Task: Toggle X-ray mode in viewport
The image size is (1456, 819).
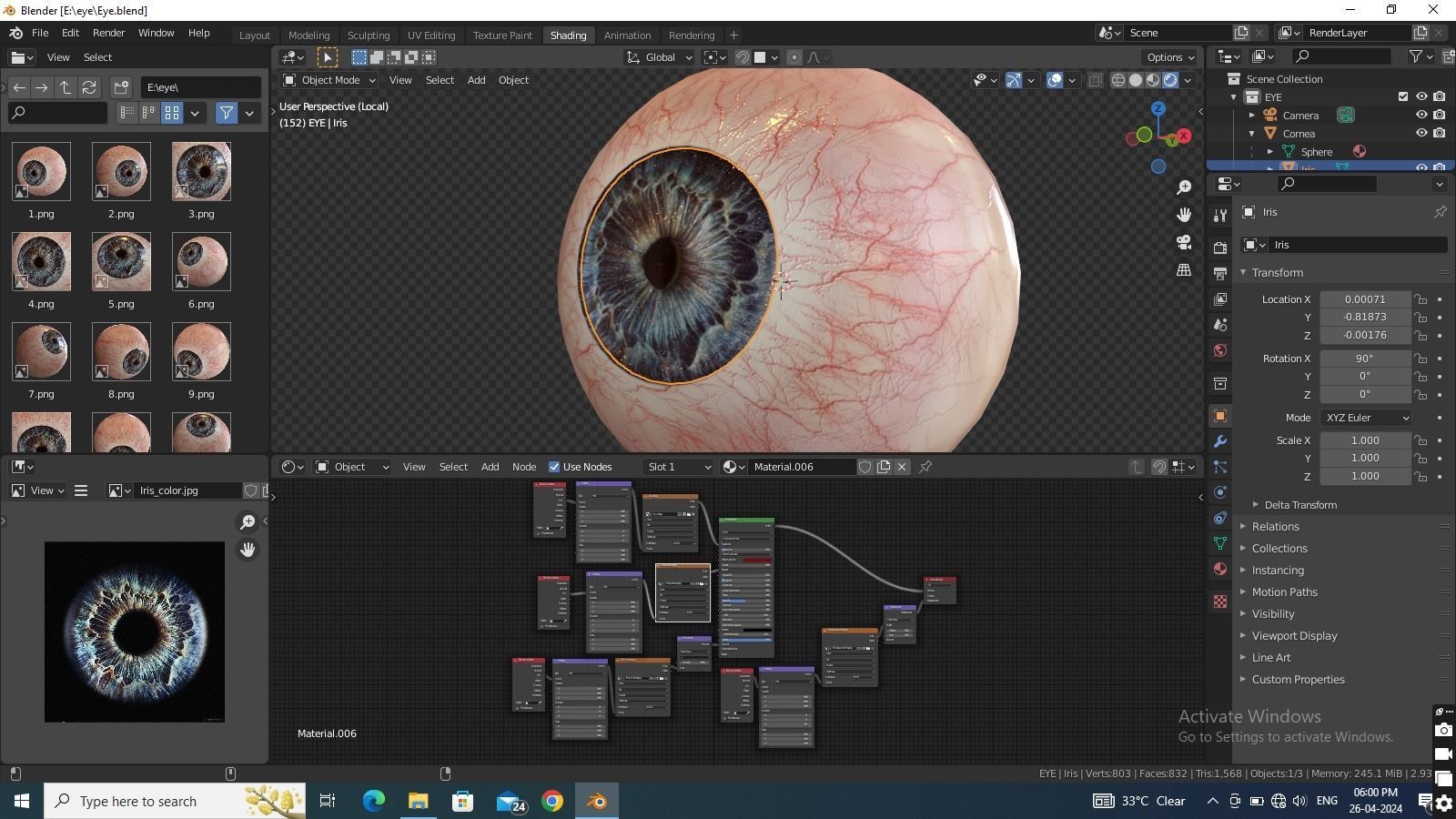Action: tap(1095, 80)
